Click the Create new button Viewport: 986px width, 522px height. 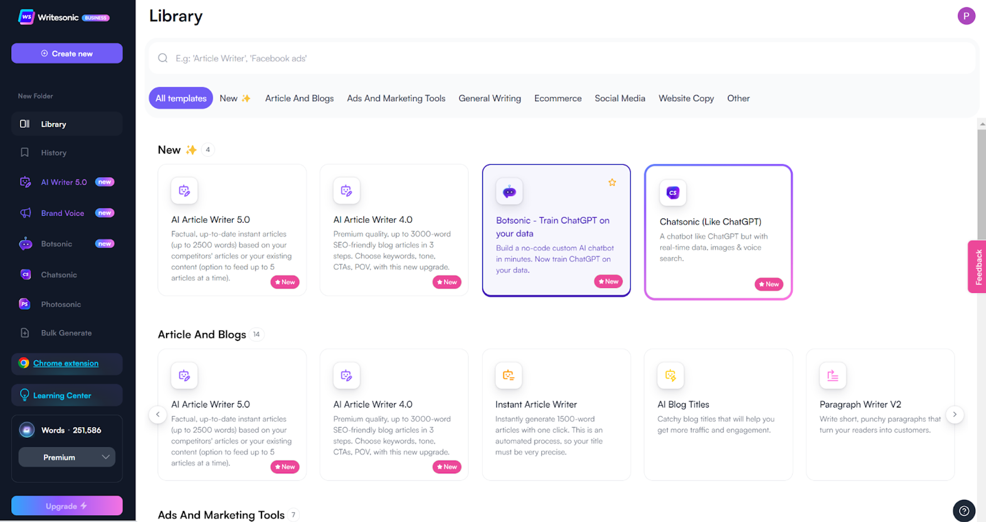pos(67,53)
